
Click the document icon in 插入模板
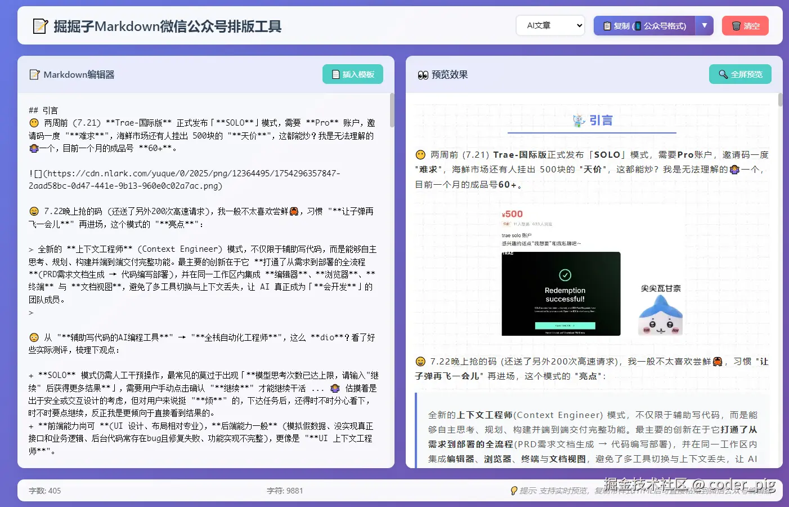[335, 74]
